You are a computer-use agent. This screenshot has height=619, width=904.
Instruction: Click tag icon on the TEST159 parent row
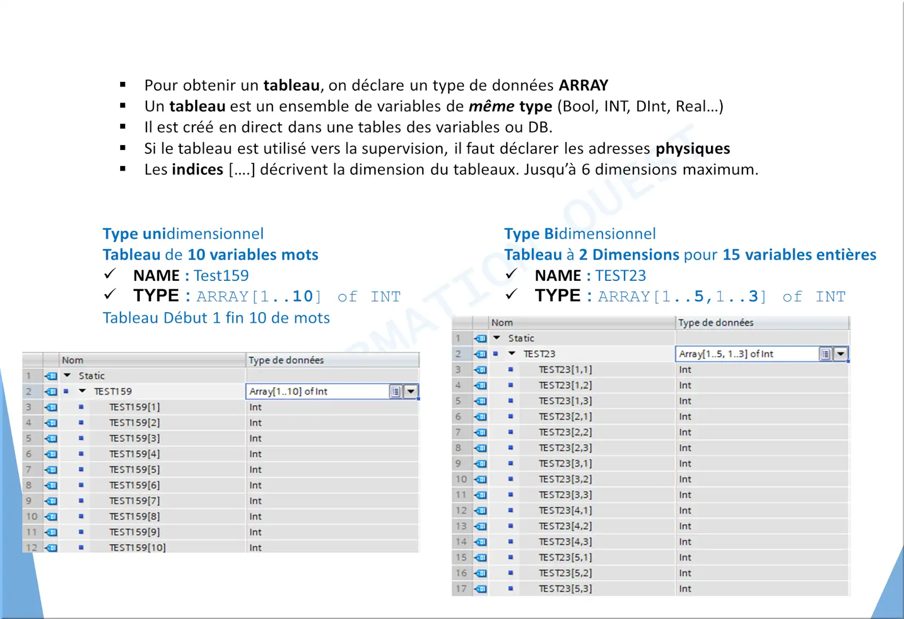pos(52,391)
